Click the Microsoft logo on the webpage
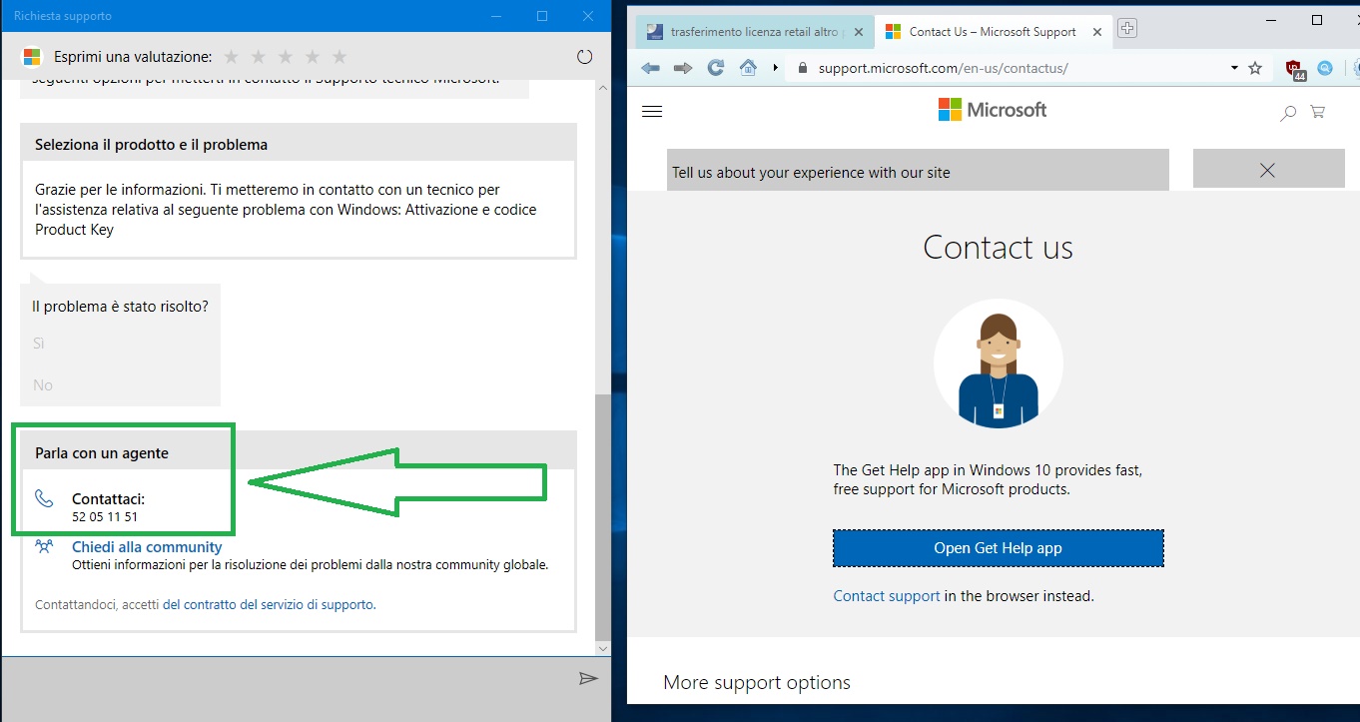 tap(993, 110)
